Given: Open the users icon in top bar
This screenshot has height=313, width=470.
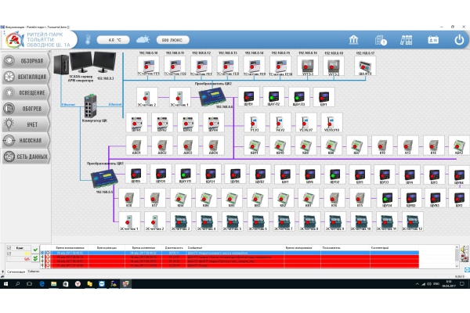Looking at the screenshot, I should tap(433, 39).
